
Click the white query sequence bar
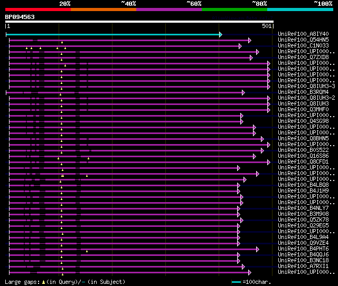click(139, 22)
